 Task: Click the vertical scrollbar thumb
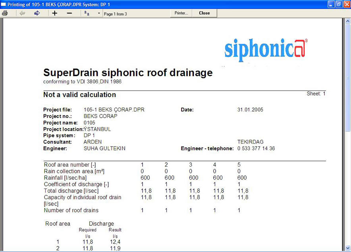(x=348, y=78)
